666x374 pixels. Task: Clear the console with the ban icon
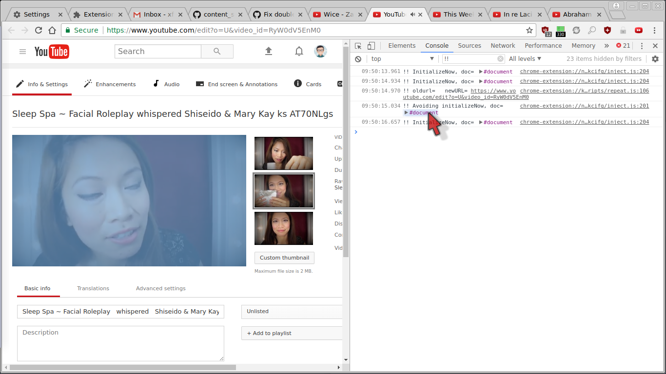click(x=358, y=58)
